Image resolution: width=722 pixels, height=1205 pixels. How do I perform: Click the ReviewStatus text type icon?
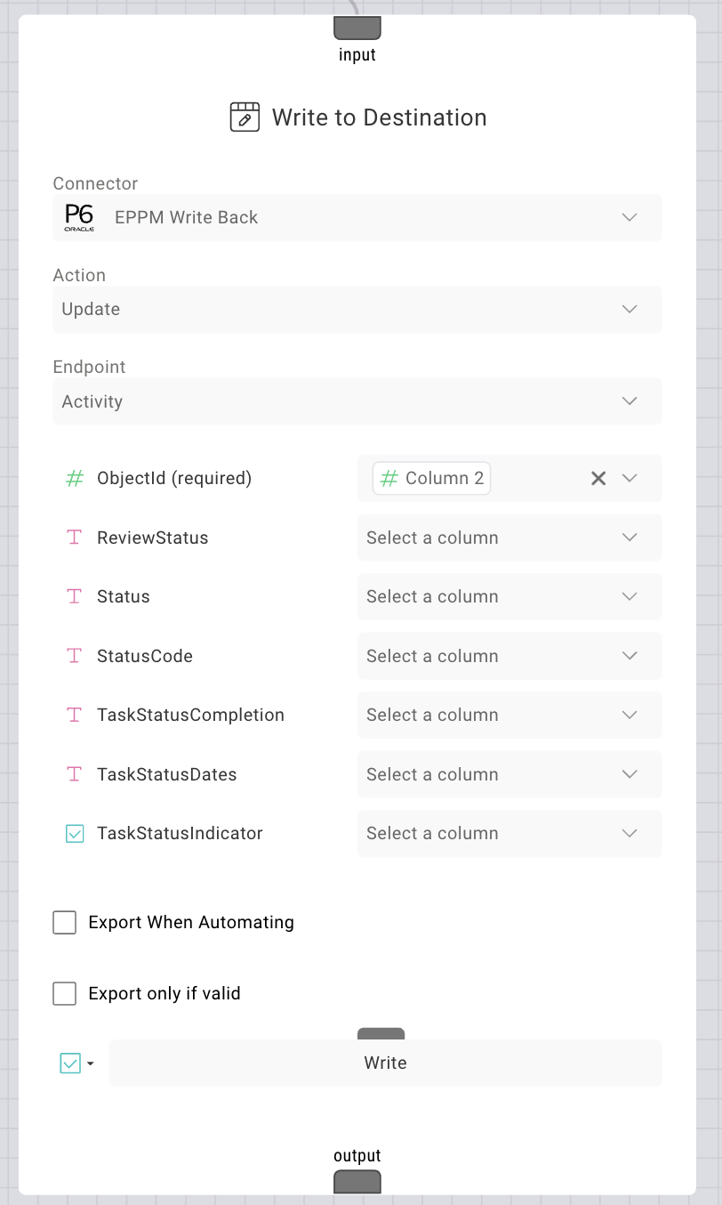tap(75, 538)
